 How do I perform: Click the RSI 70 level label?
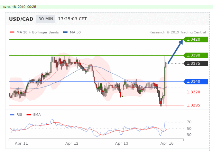(x=189, y=122)
